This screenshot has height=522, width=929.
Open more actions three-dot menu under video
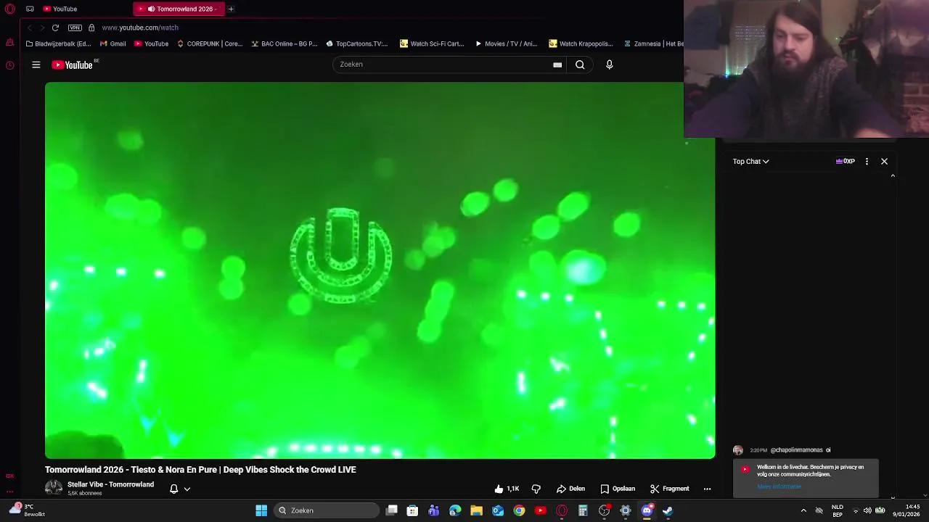point(707,489)
